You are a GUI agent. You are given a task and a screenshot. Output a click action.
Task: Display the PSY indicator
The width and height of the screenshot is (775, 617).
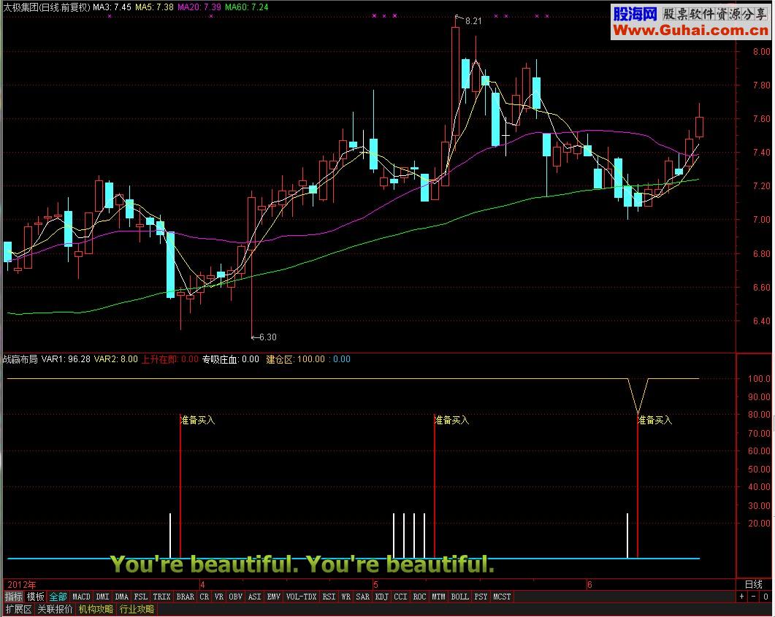[481, 597]
